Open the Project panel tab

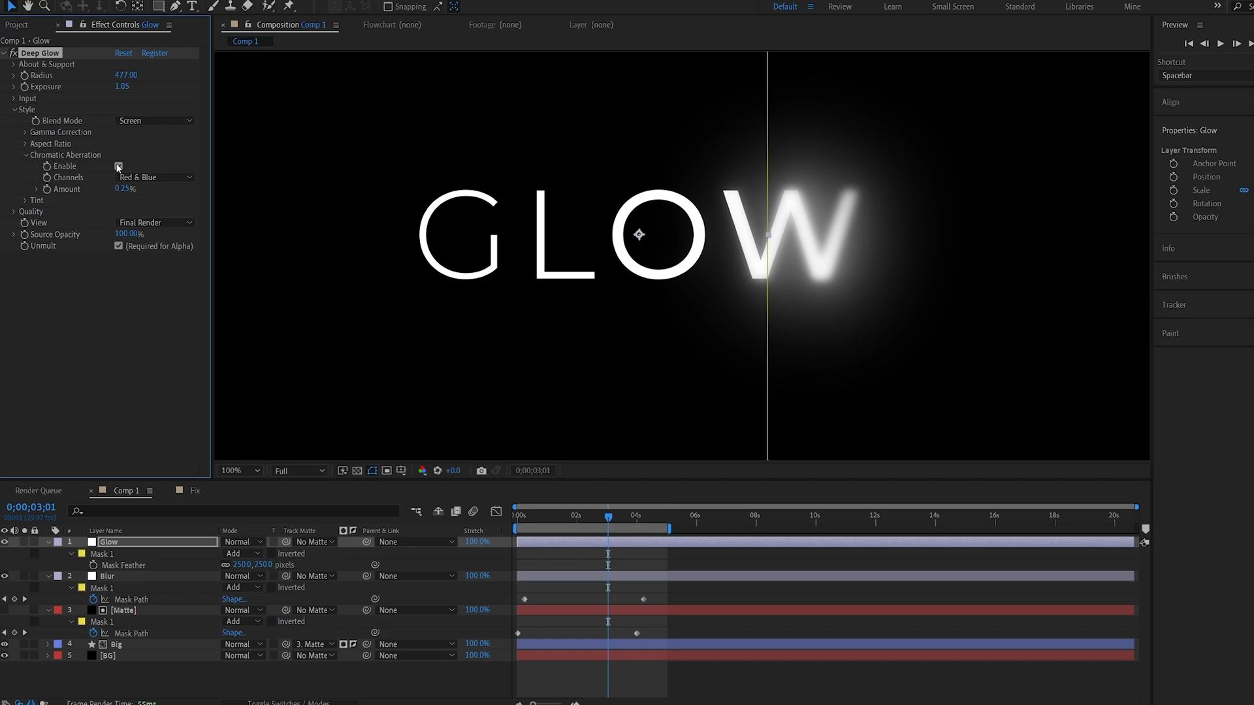point(16,25)
